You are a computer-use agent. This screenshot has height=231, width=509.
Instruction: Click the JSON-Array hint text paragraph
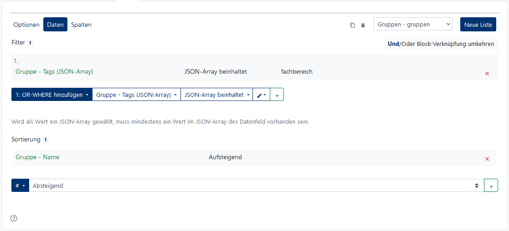[x=160, y=122]
